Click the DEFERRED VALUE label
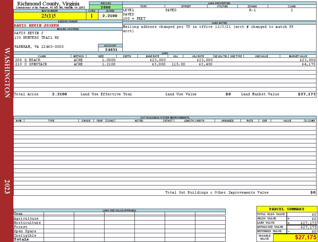This screenshot has width=318, height=242. 269,231
